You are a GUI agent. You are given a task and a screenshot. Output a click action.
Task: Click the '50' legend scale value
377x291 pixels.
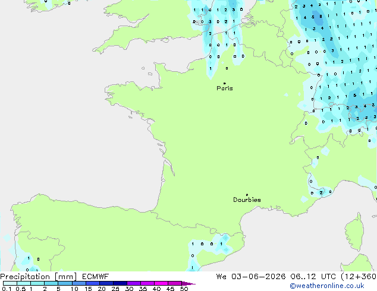pos(184,289)
